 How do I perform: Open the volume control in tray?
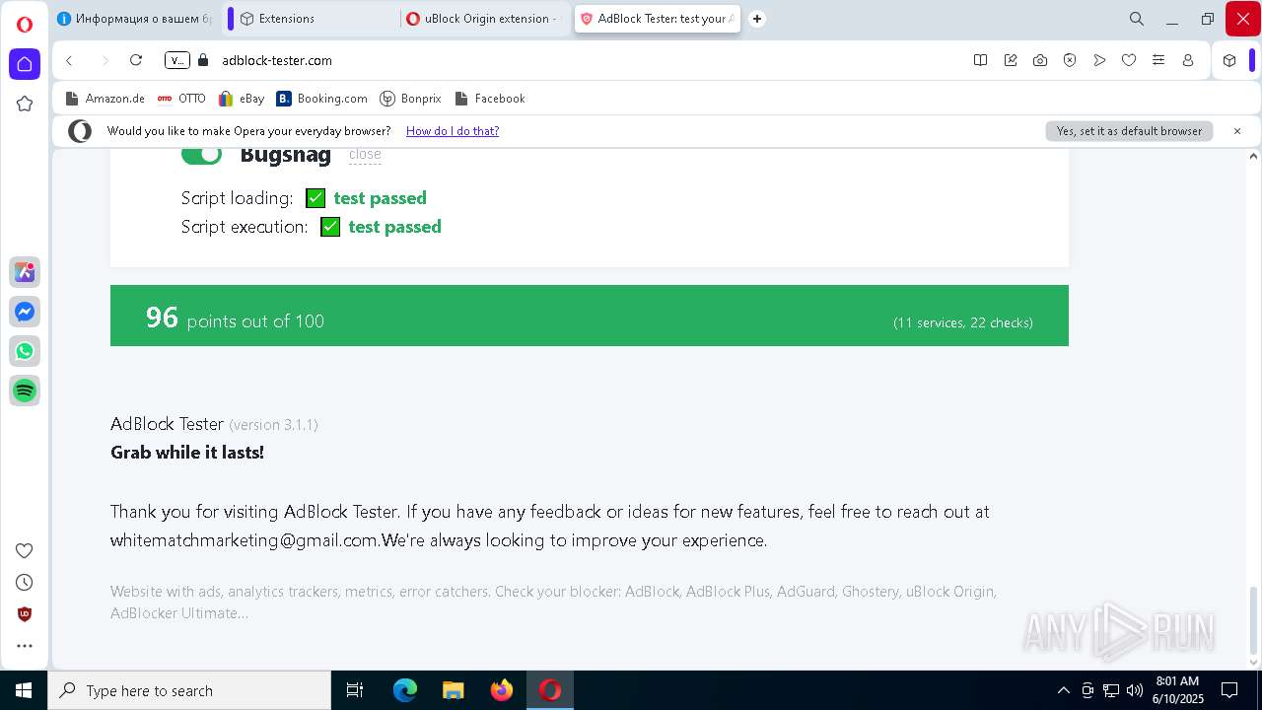tap(1135, 690)
